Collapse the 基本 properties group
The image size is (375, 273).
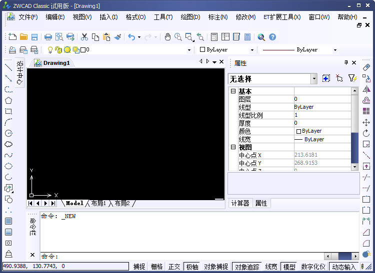[233, 91]
